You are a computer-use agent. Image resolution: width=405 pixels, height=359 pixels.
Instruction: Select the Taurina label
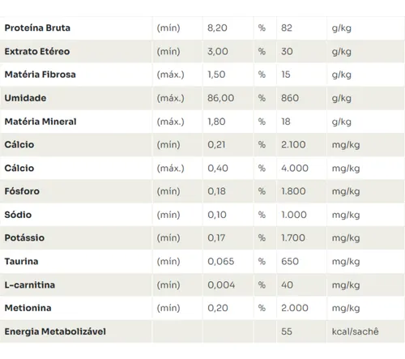21,261
